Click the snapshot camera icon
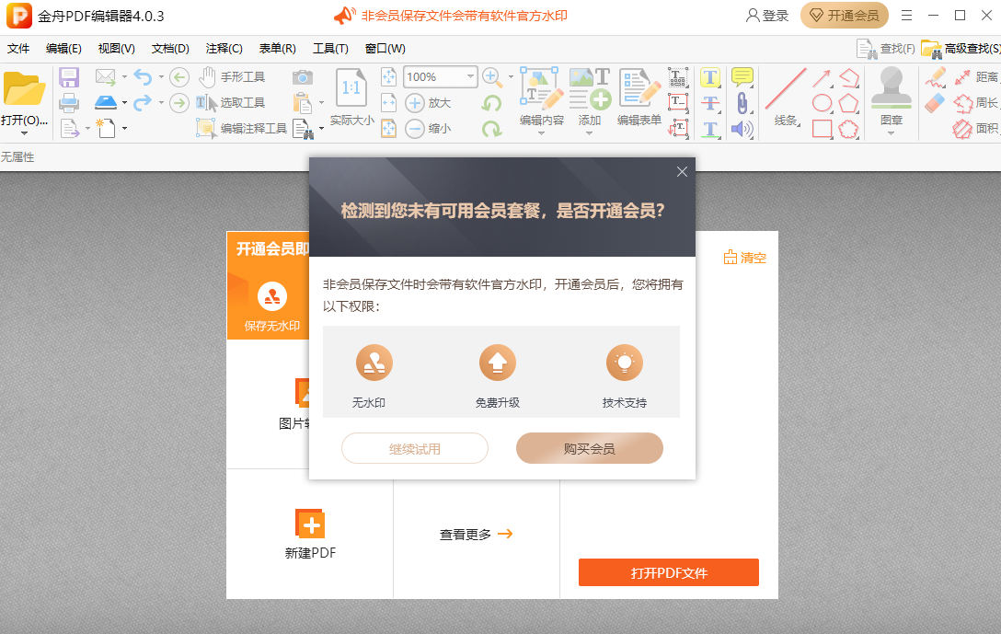 pos(304,78)
